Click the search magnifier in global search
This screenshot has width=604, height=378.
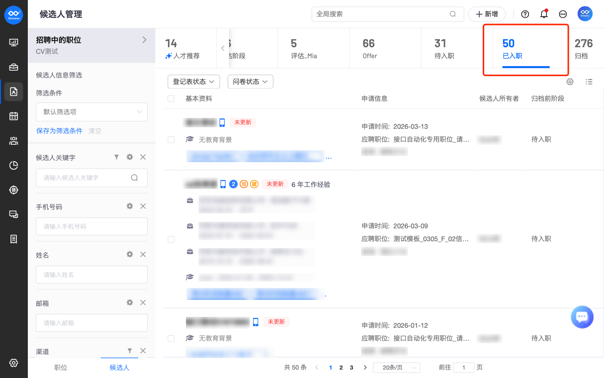(453, 14)
